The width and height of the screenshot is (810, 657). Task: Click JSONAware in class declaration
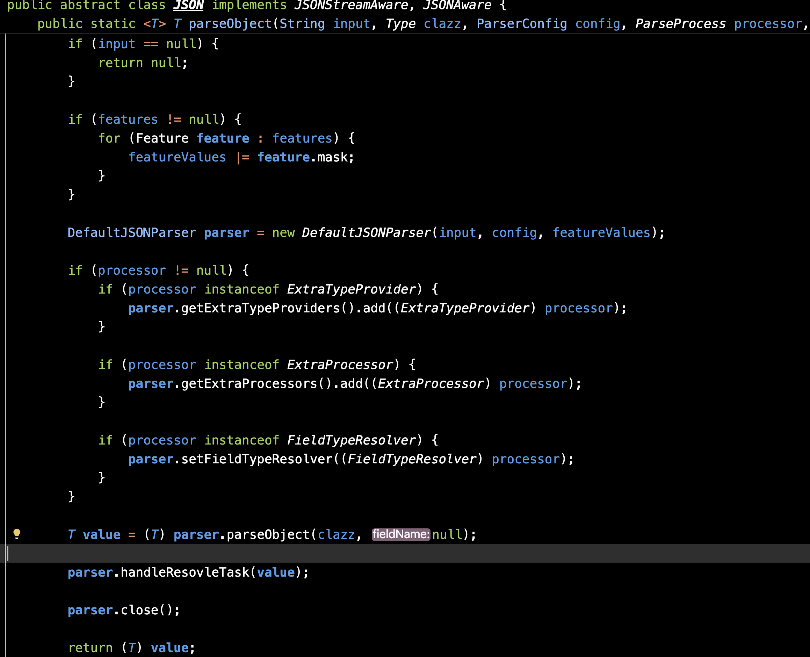(x=457, y=5)
